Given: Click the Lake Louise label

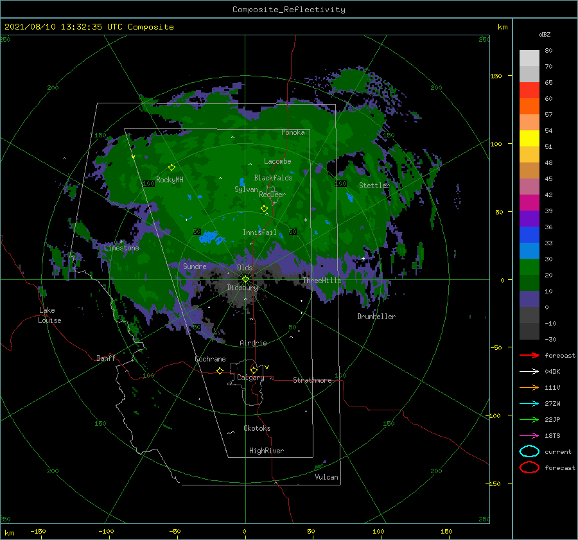Looking at the screenshot, I should [x=49, y=315].
